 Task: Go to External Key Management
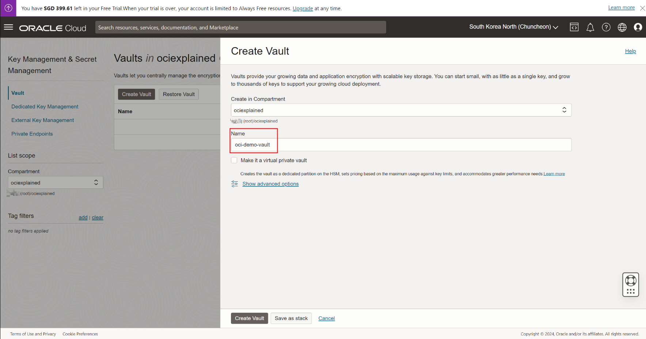(42, 120)
